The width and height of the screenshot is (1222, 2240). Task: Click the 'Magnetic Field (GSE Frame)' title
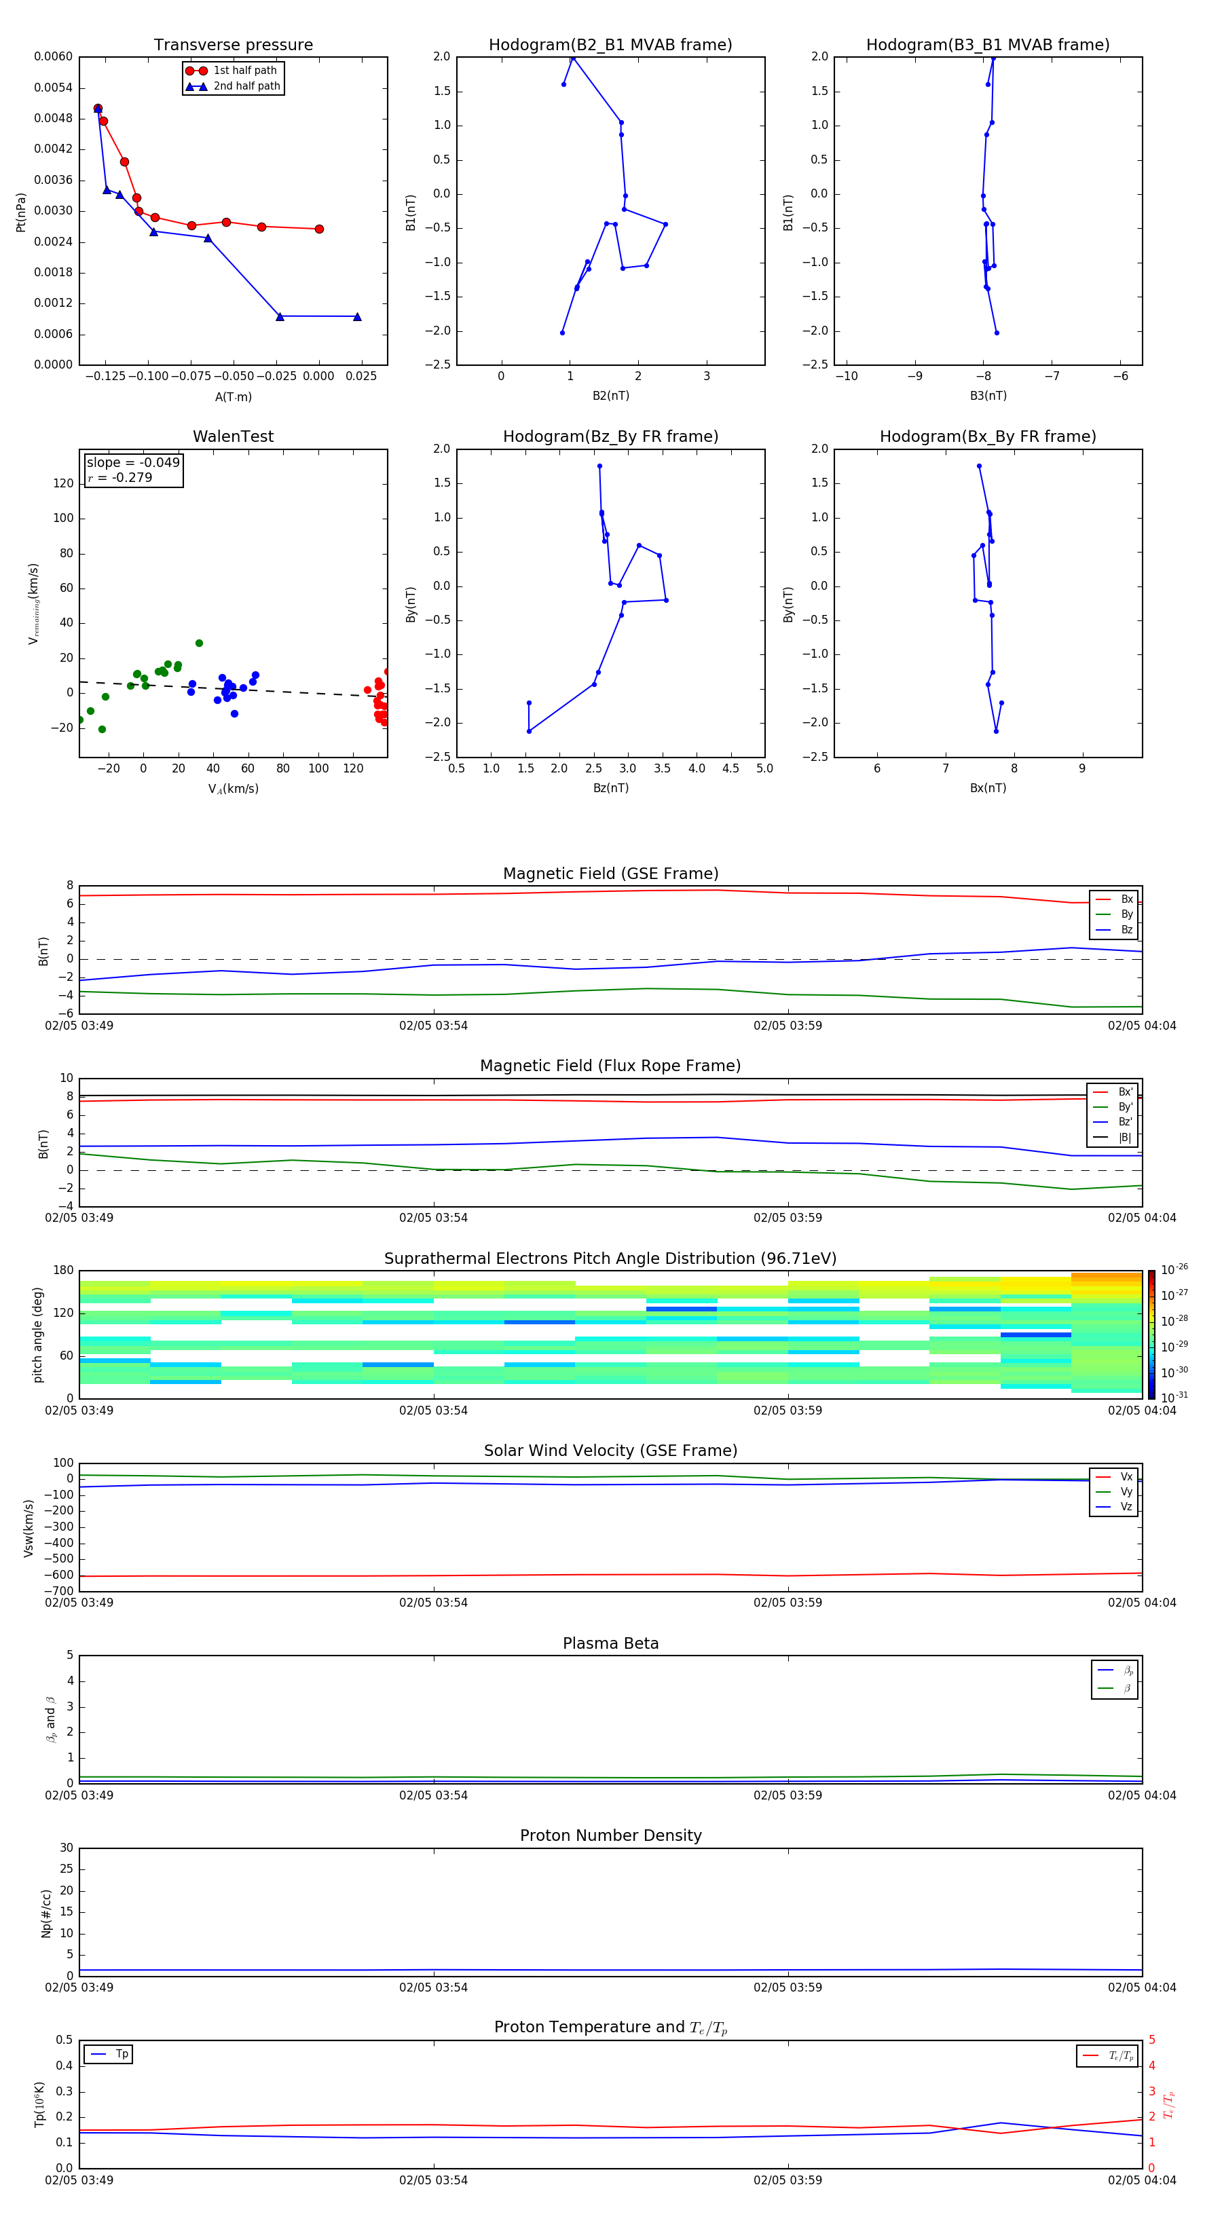[x=610, y=874]
